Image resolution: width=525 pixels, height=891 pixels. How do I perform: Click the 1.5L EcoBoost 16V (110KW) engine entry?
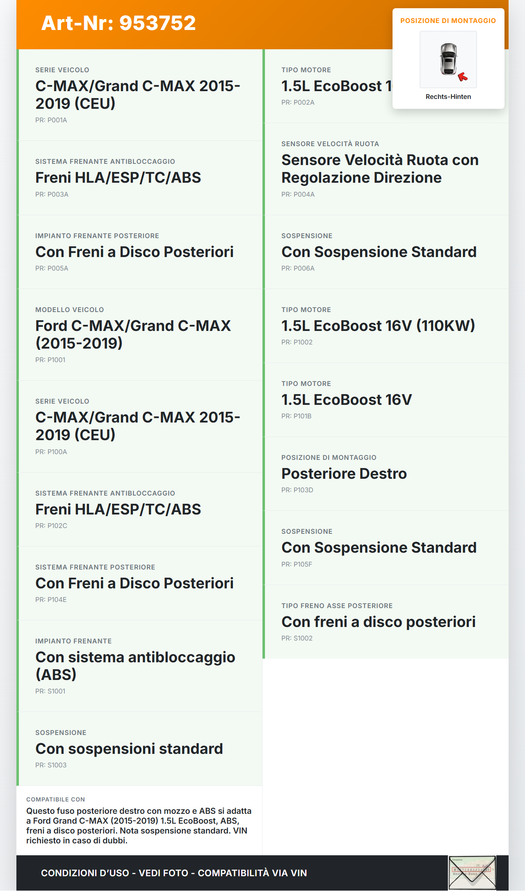378,326
